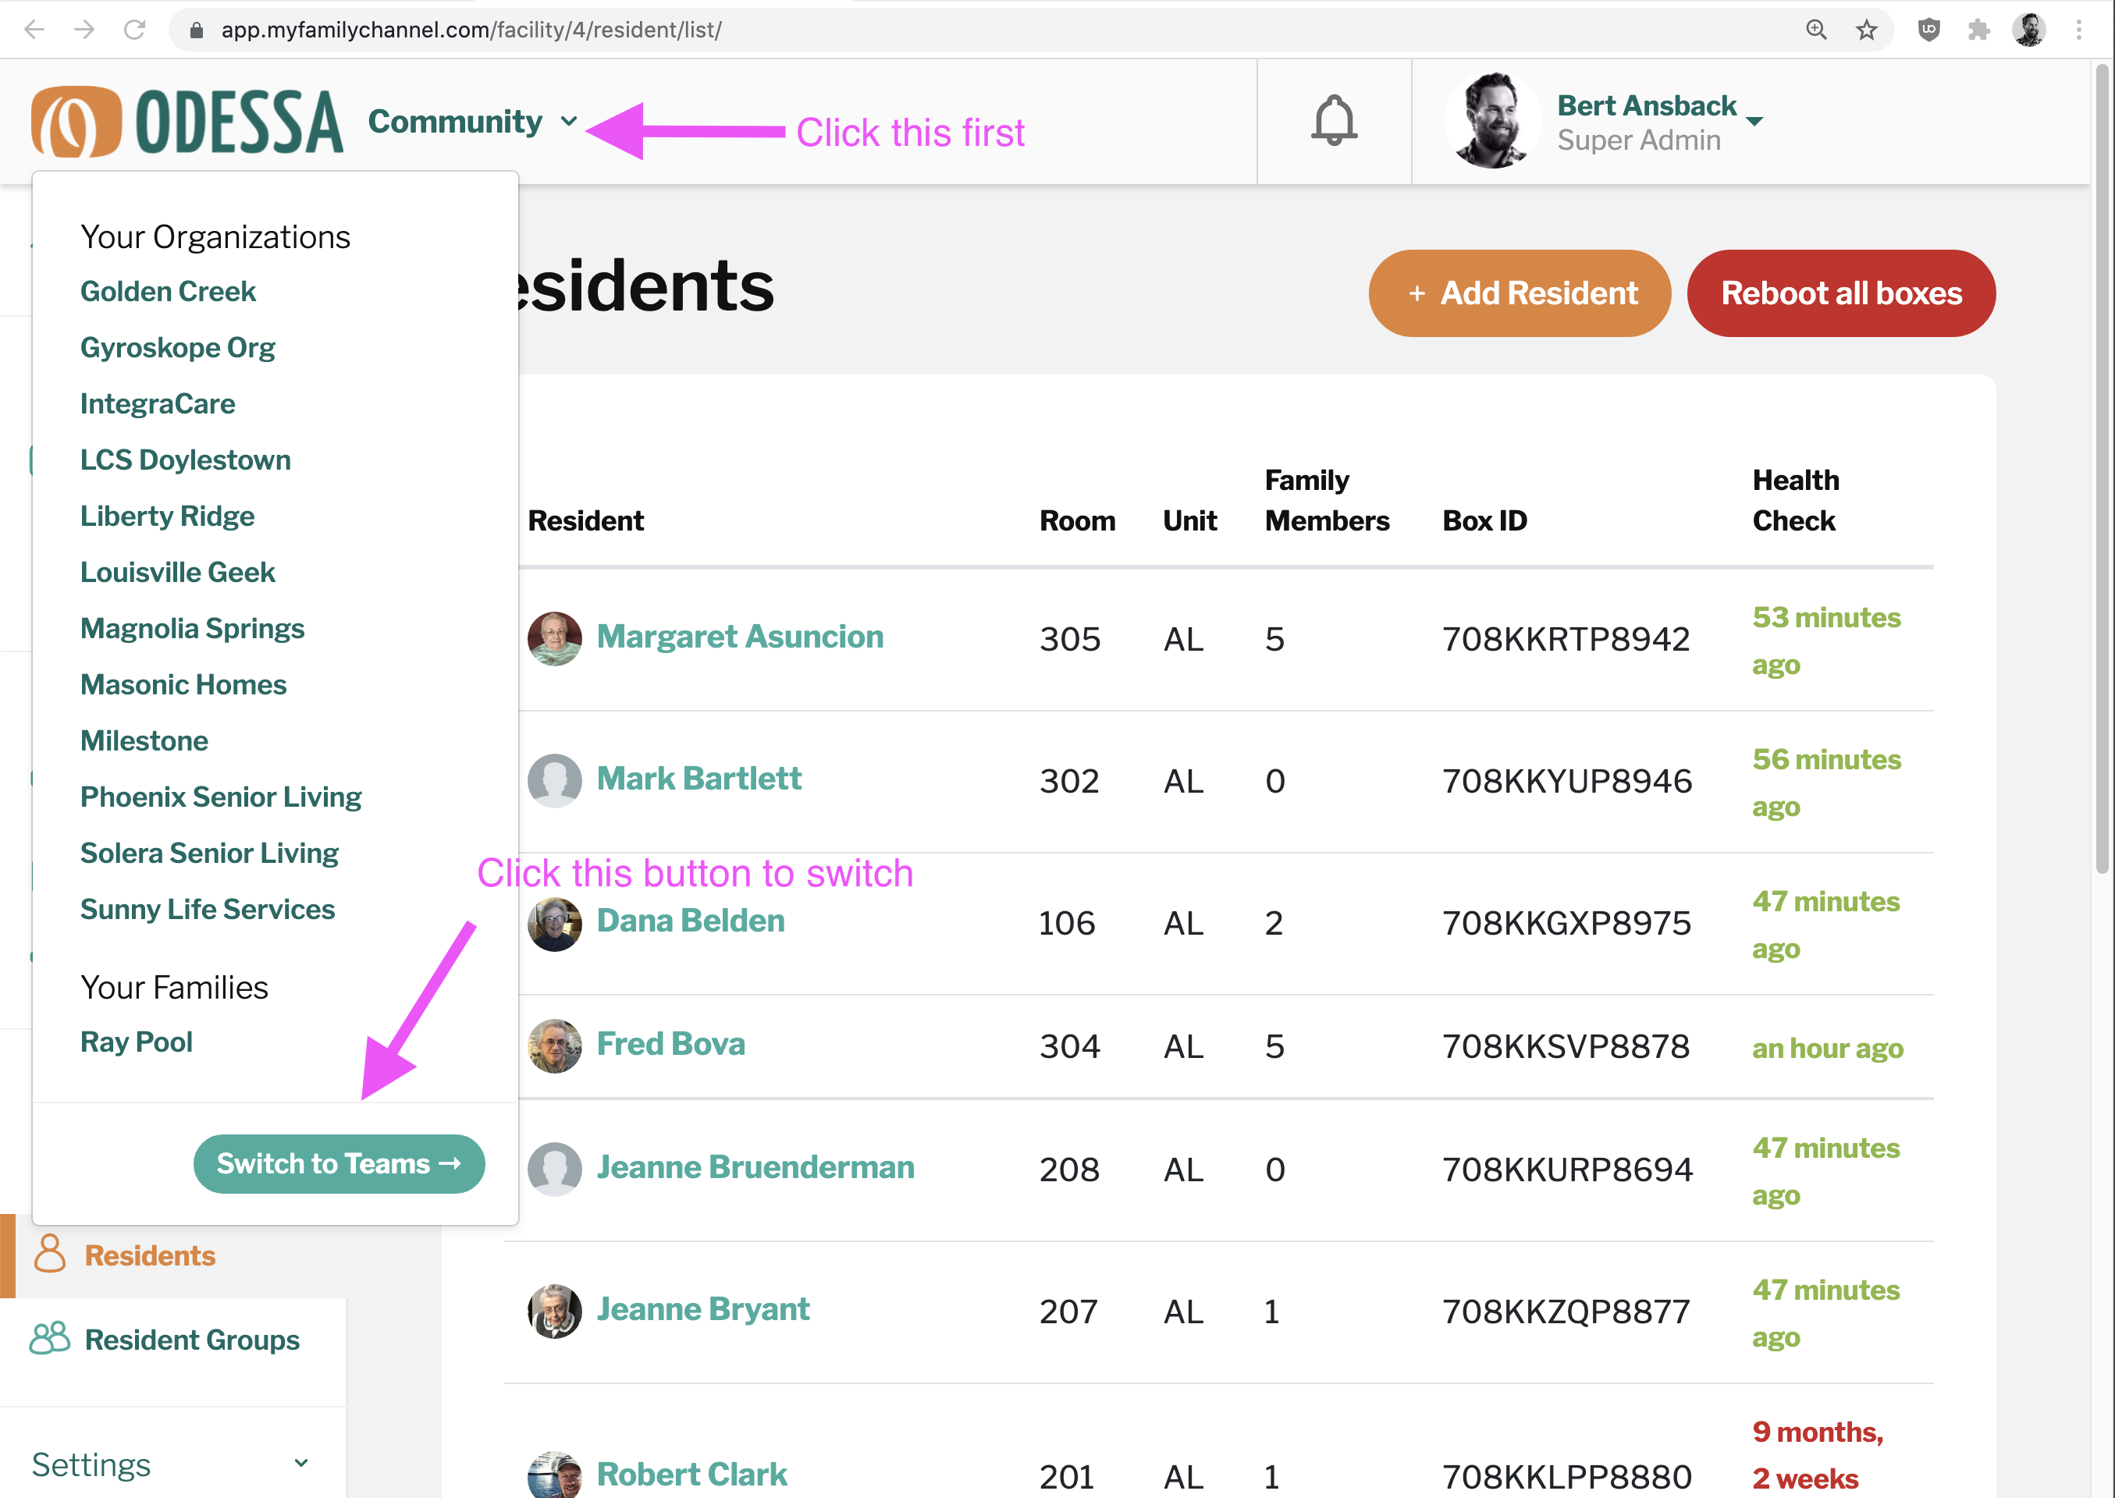This screenshot has height=1498, width=2115.
Task: Click the padlock icon in the address bar
Action: (x=197, y=30)
